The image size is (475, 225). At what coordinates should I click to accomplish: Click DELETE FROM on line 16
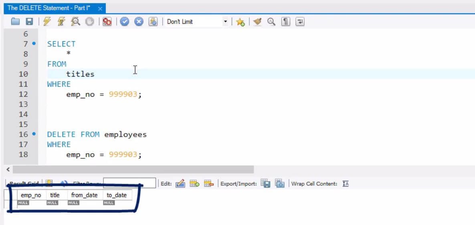pos(73,134)
